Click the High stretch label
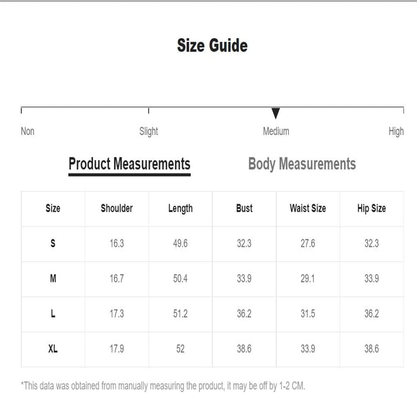This screenshot has width=417, height=393. 396,131
